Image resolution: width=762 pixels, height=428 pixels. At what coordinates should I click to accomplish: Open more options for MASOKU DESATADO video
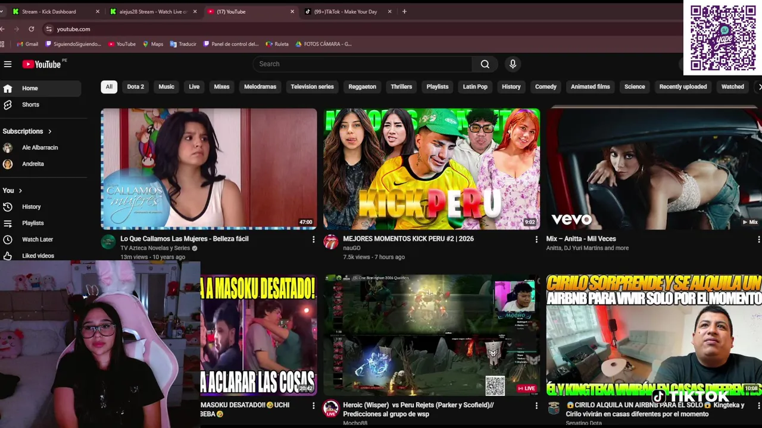[313, 405]
